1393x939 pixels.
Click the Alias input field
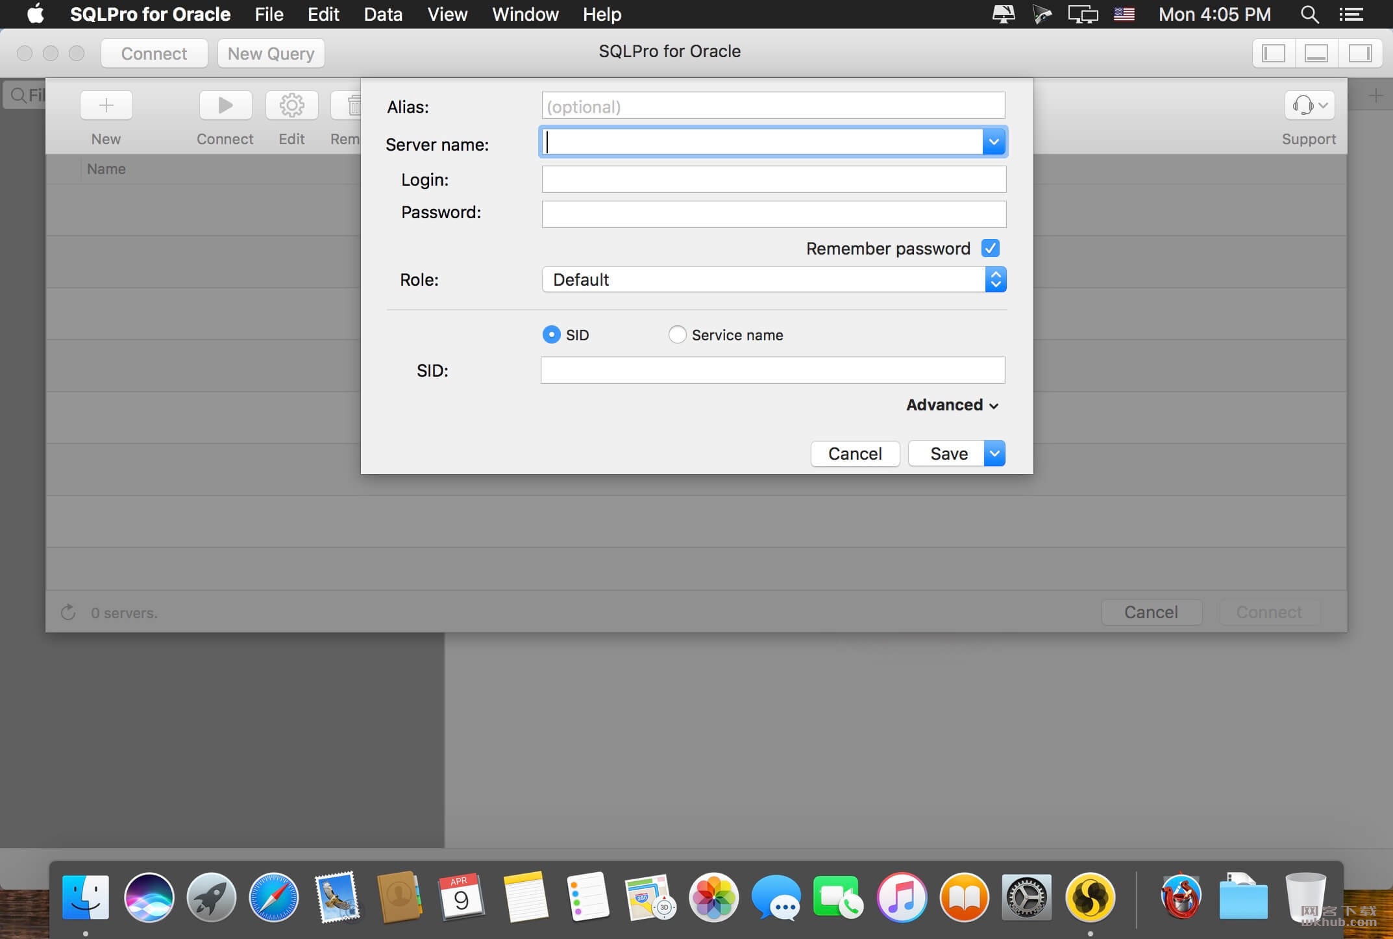click(773, 106)
